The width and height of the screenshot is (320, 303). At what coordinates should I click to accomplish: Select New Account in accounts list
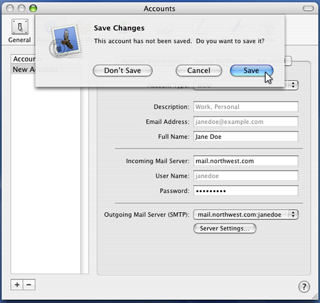click(x=45, y=69)
